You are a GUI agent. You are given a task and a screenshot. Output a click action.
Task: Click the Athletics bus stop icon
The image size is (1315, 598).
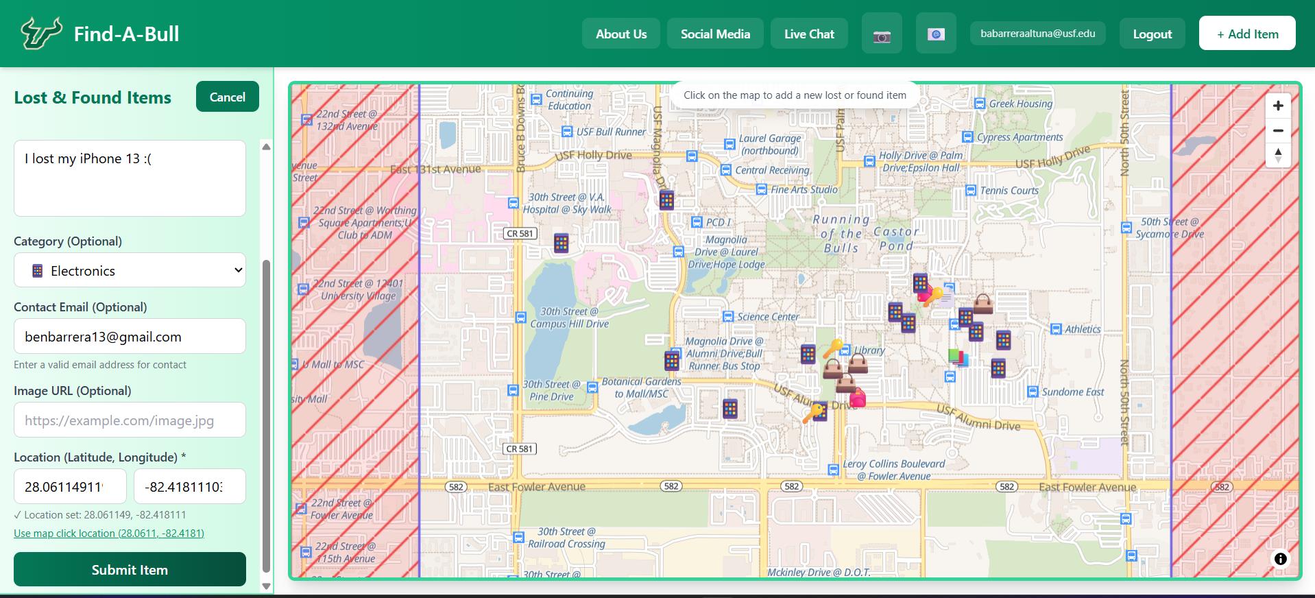tap(1056, 329)
